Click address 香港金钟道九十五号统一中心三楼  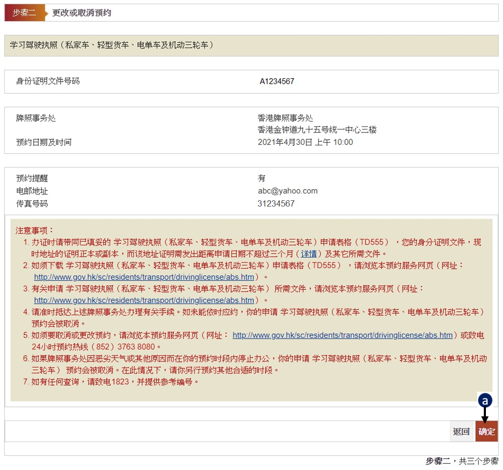[x=317, y=130]
